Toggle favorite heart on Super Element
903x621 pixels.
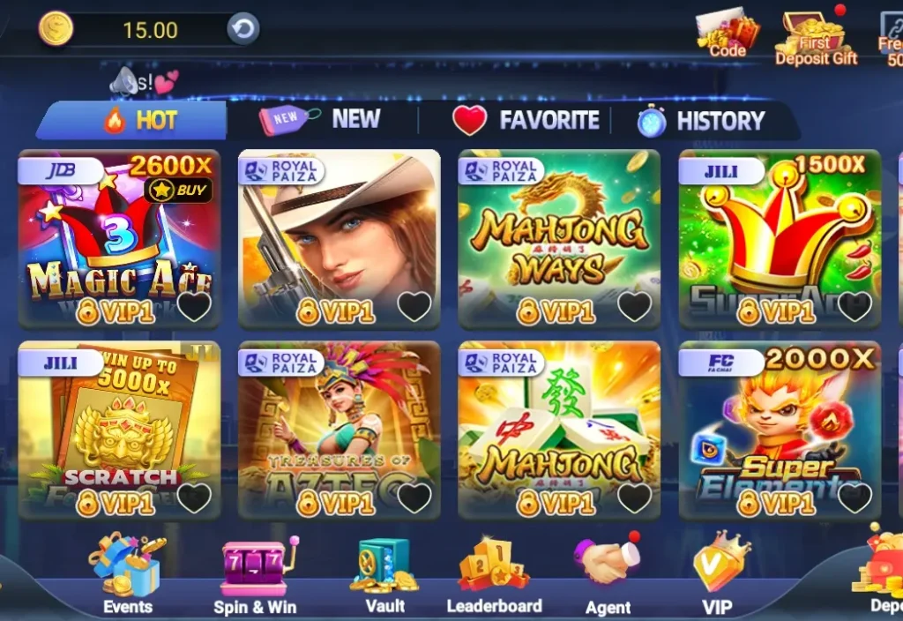coord(854,498)
